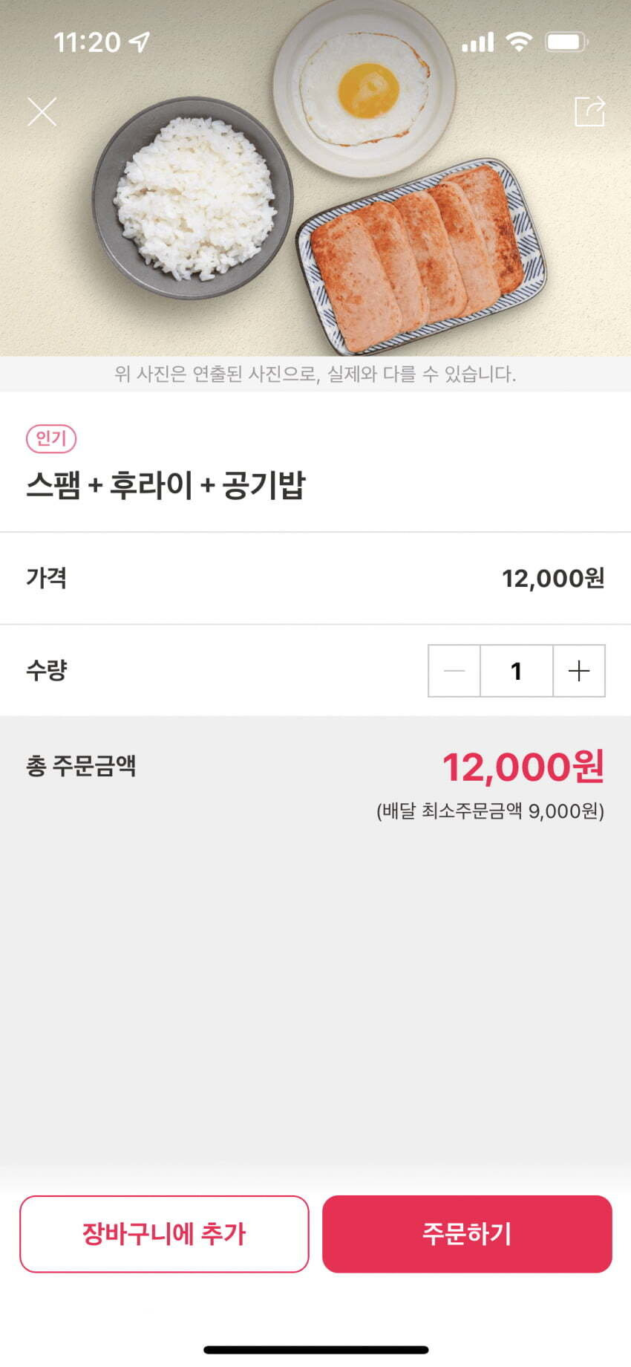The width and height of the screenshot is (631, 1367).
Task: Tap the fried egg plate in photo
Action: click(364, 88)
